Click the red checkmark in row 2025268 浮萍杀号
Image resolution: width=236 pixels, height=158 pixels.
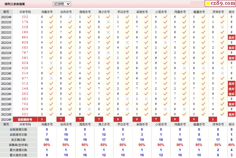(222, 114)
